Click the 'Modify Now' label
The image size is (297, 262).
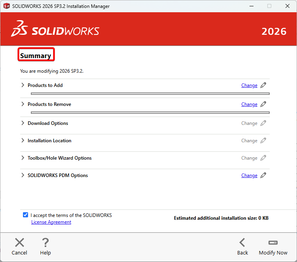coord(273,253)
